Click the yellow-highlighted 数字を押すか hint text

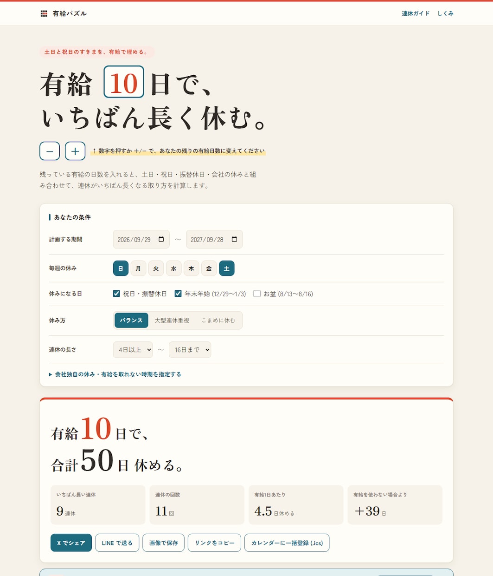[x=178, y=151]
